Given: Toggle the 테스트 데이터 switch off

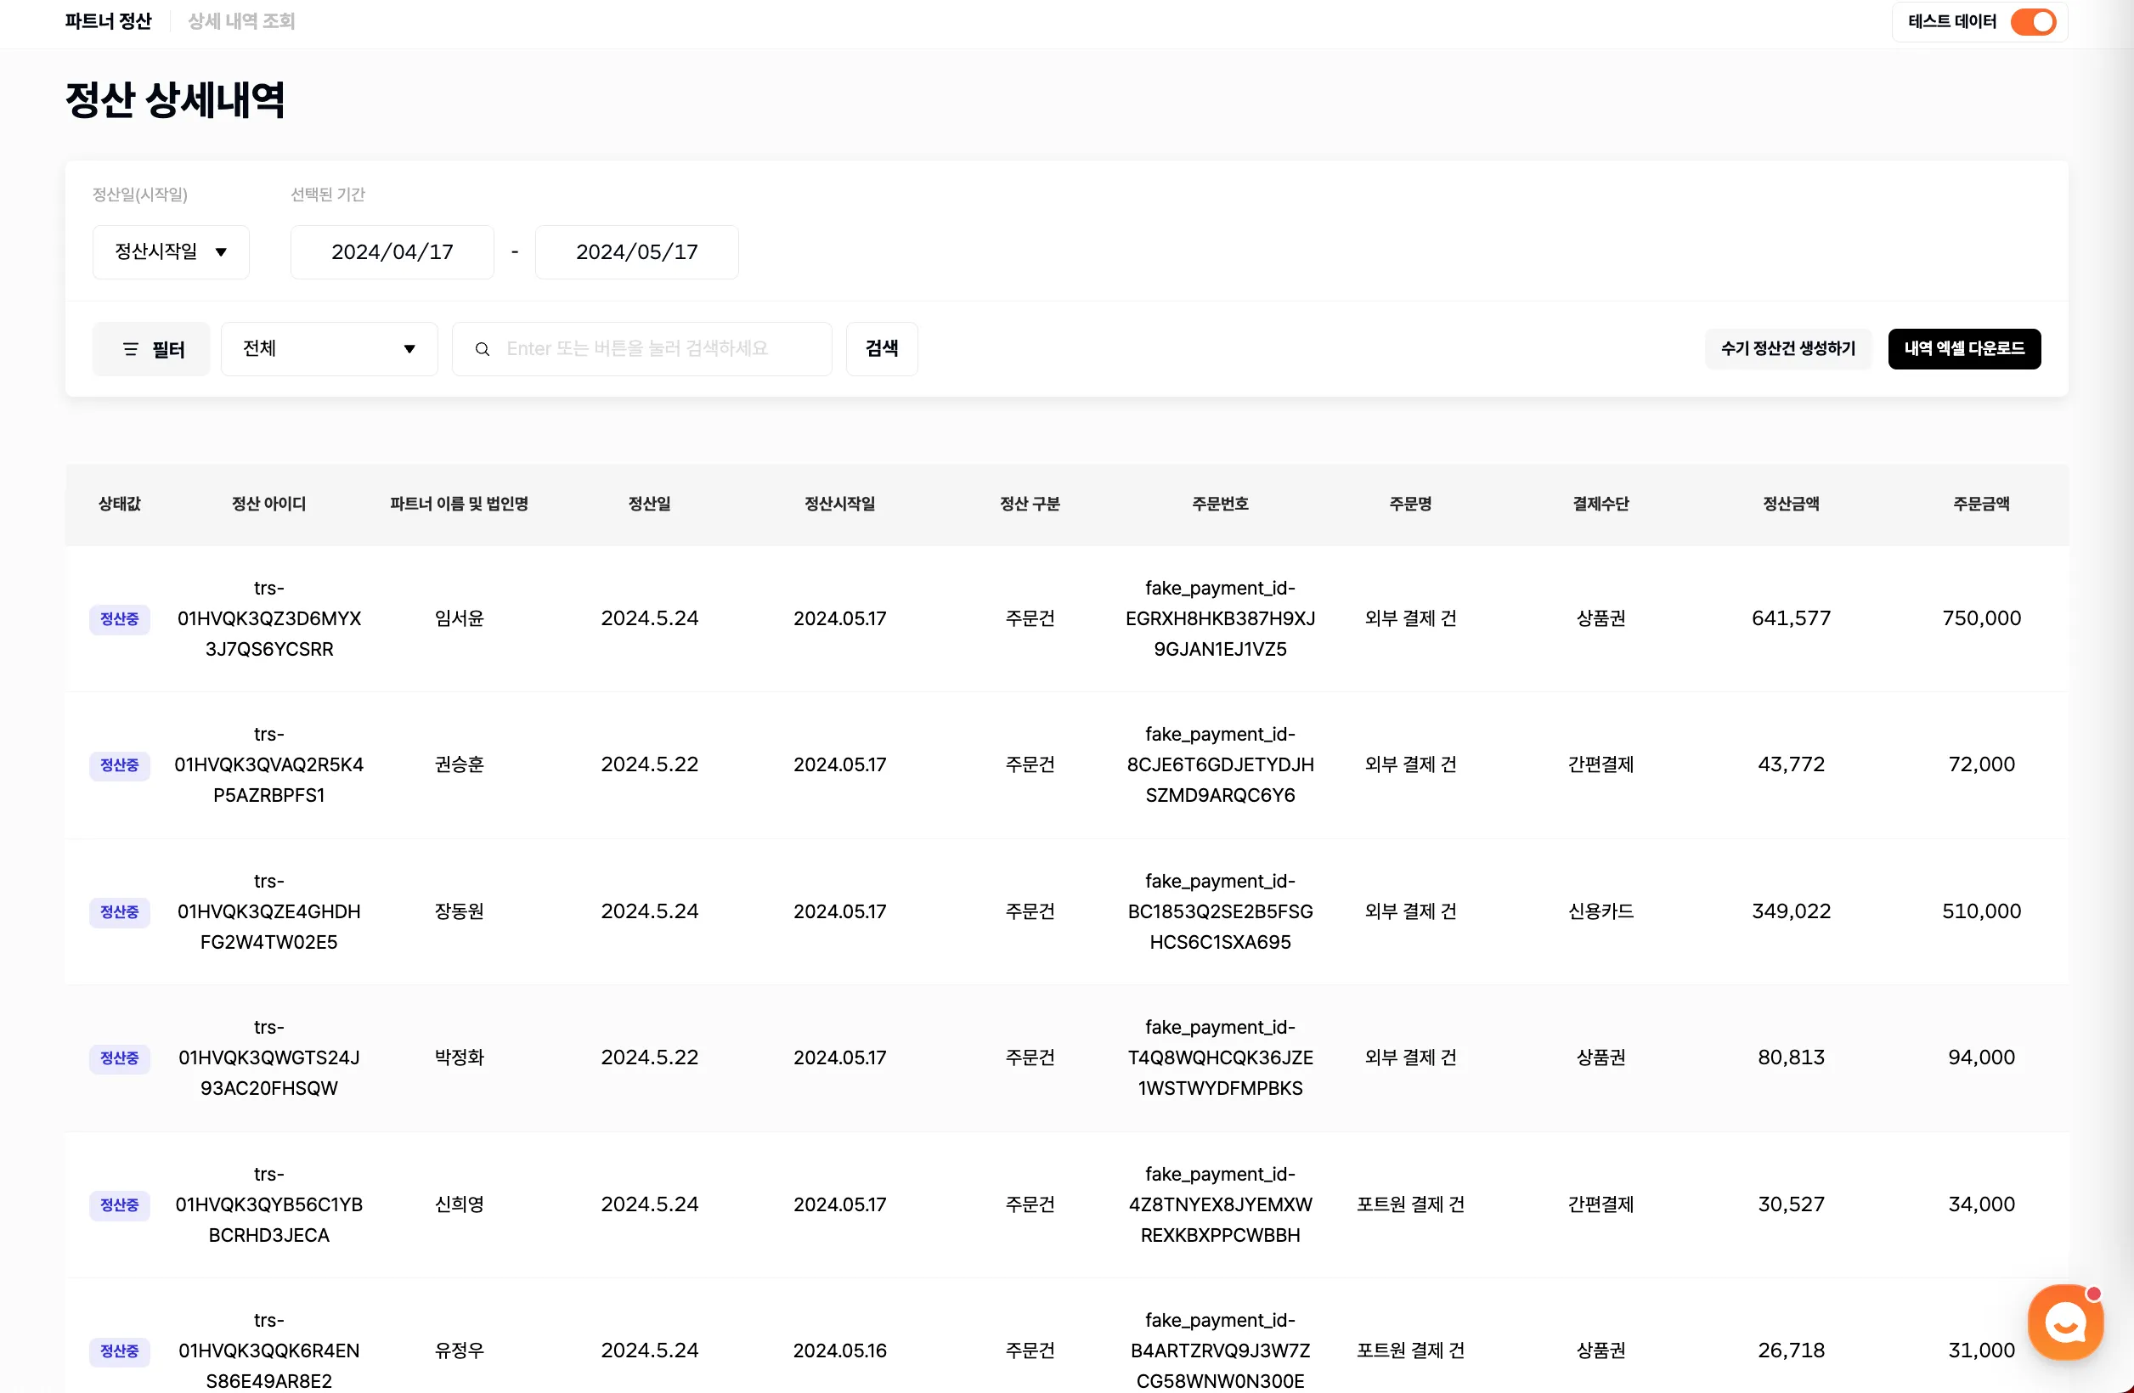Looking at the screenshot, I should 2033,21.
